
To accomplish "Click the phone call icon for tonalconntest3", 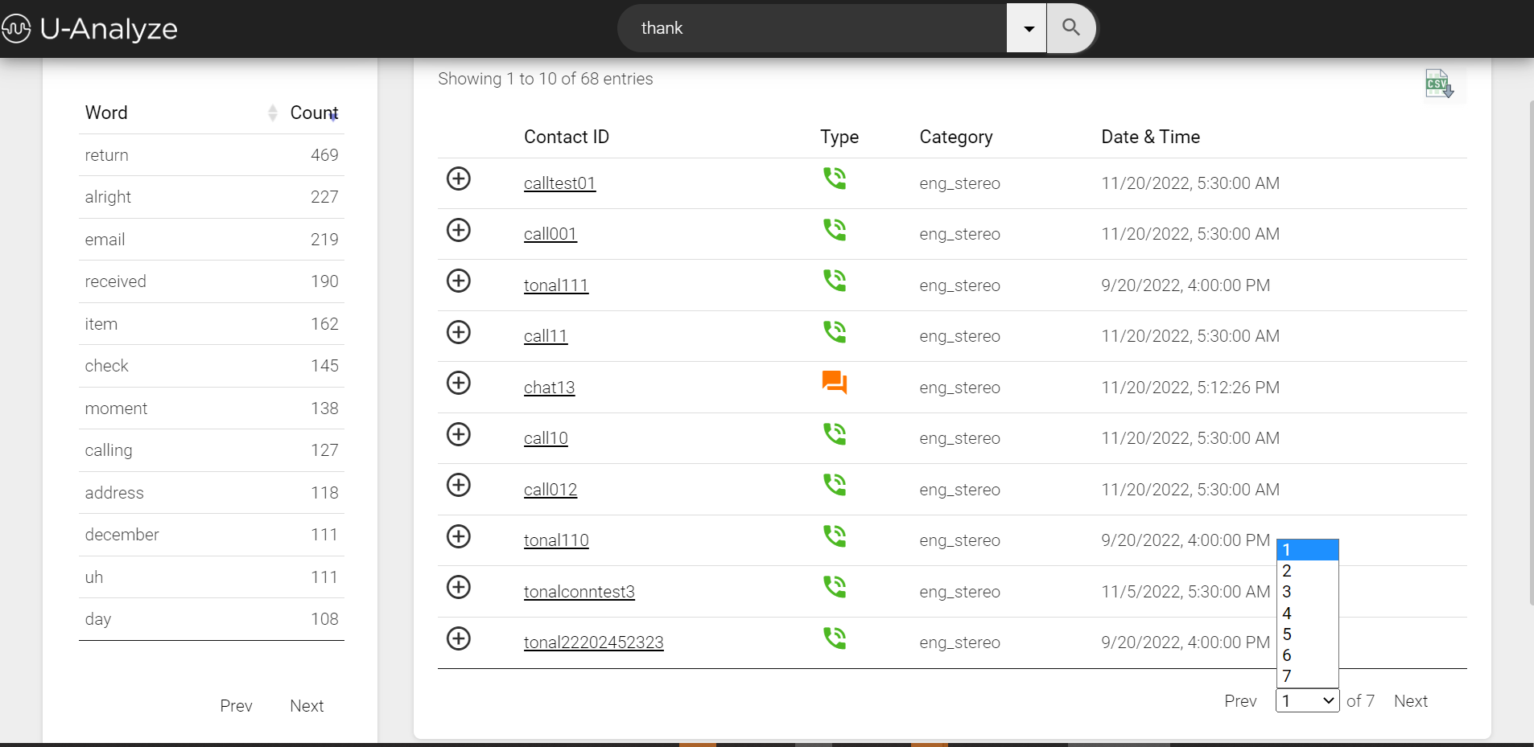I will click(835, 586).
